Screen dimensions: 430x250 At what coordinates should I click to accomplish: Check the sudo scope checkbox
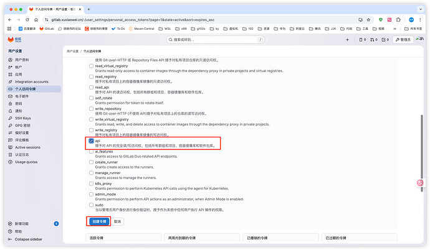91,205
